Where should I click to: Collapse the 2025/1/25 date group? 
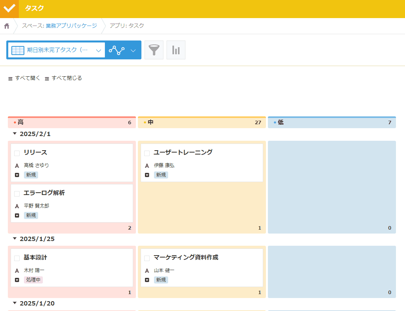[15, 239]
